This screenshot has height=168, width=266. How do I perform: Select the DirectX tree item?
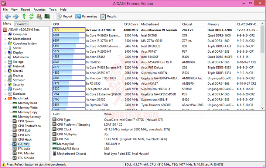click(x=18, y=71)
